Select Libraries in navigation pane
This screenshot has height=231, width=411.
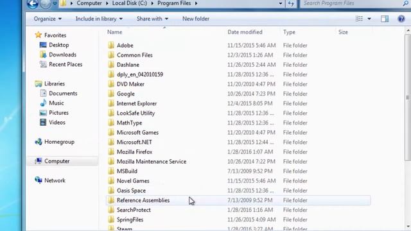(x=54, y=84)
